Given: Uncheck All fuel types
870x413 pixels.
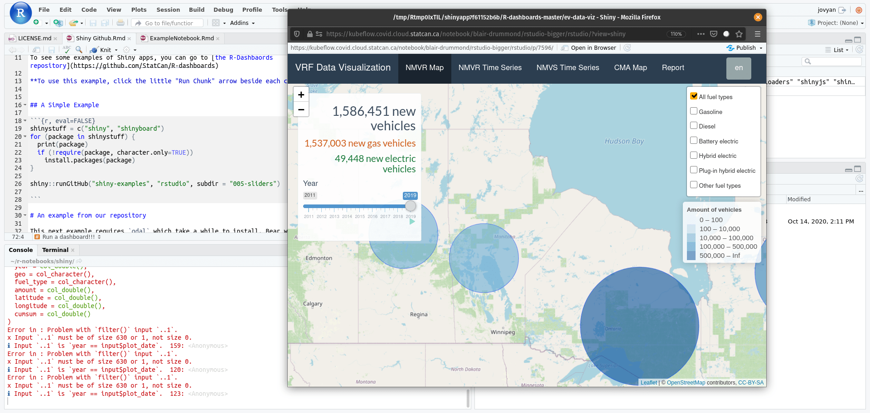Looking at the screenshot, I should (x=694, y=96).
